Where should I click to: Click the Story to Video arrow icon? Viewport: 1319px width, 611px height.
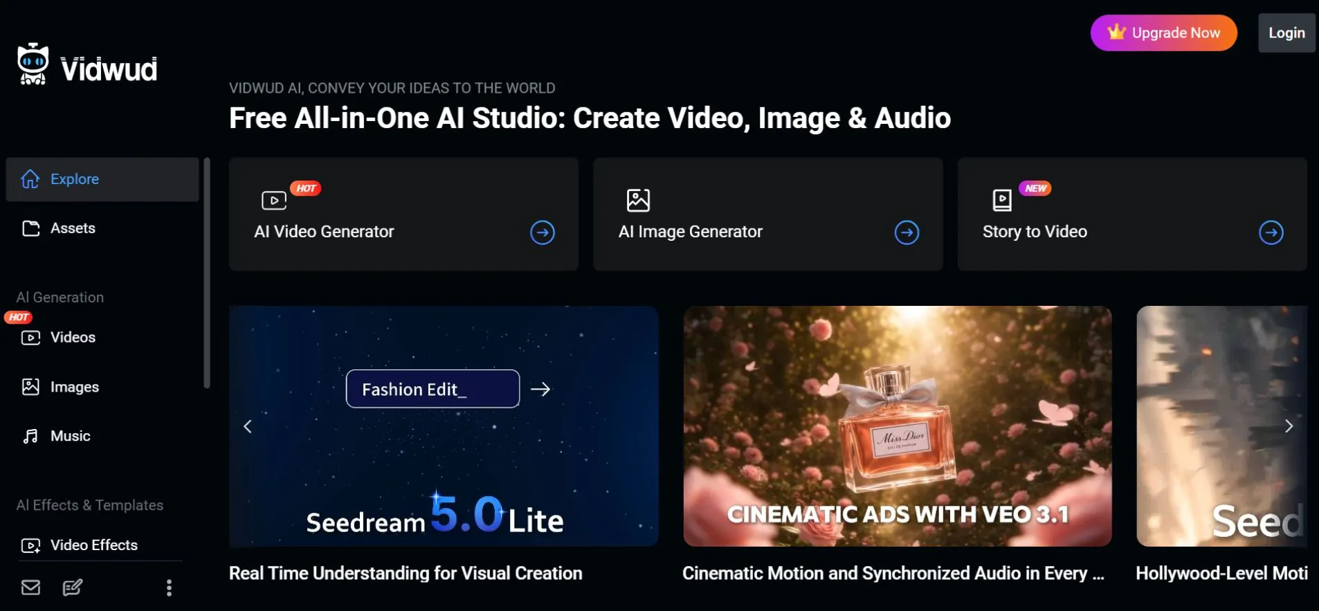point(1271,232)
